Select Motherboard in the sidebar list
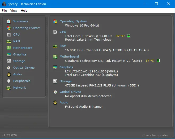 (23, 48)
